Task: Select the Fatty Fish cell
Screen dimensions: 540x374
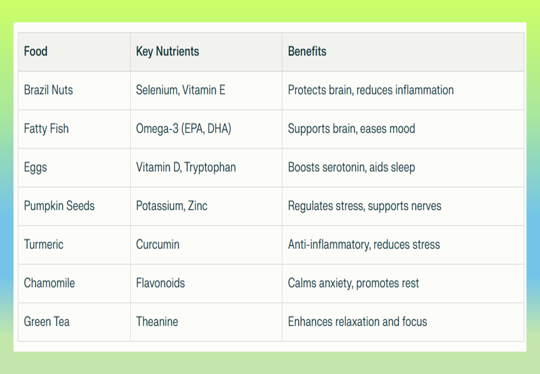Action: (46, 128)
